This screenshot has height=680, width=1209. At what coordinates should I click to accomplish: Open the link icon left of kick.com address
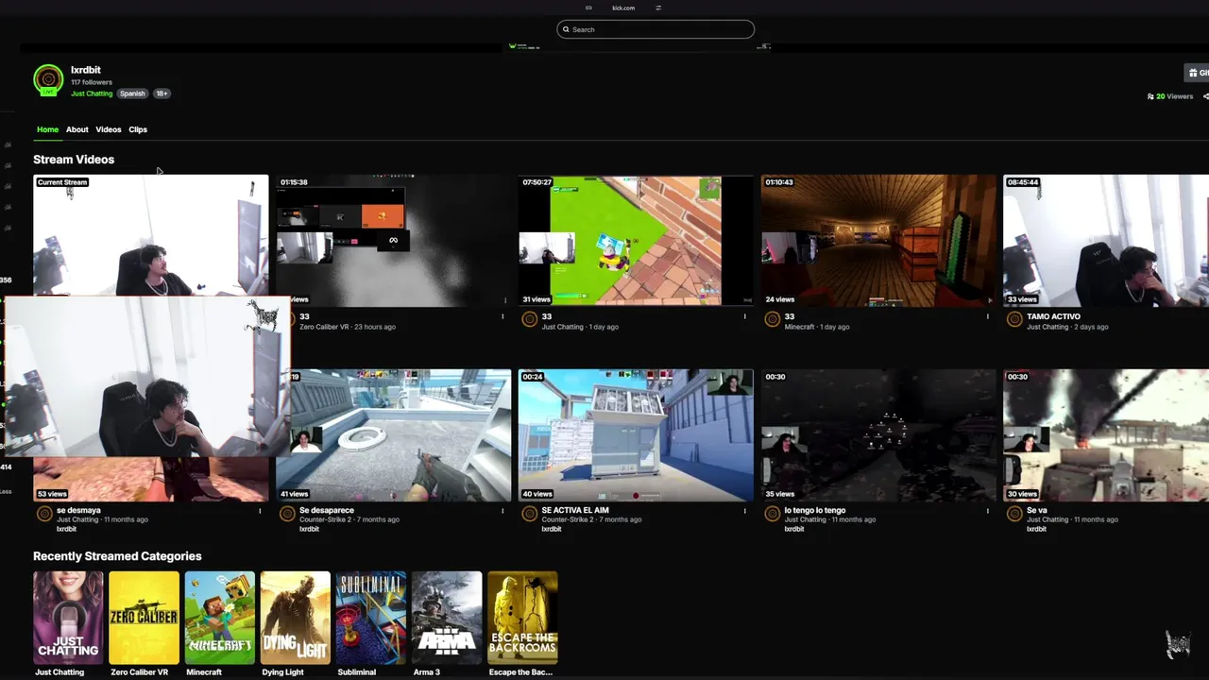click(x=588, y=8)
